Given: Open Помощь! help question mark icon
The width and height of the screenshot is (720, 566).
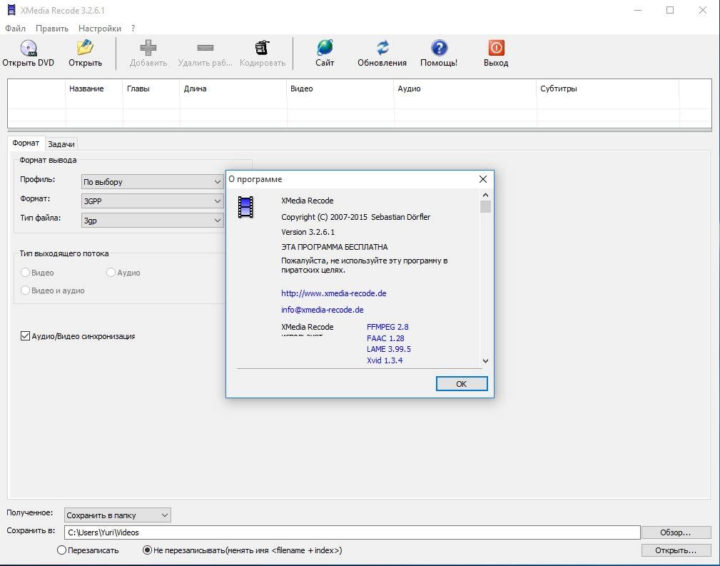Looking at the screenshot, I should coord(439,48).
